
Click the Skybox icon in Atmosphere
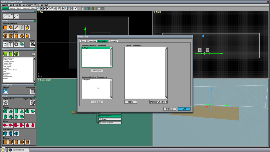point(5,91)
